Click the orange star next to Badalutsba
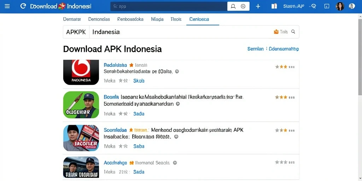 (132, 65)
